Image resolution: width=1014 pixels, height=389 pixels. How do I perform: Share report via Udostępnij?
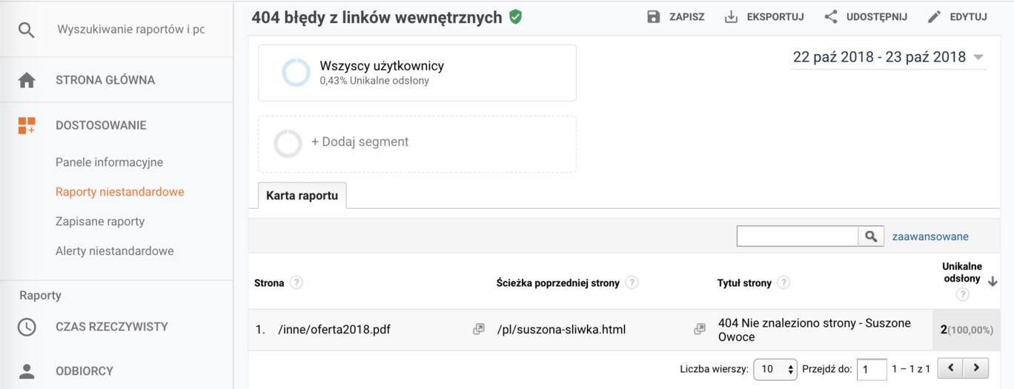point(866,16)
